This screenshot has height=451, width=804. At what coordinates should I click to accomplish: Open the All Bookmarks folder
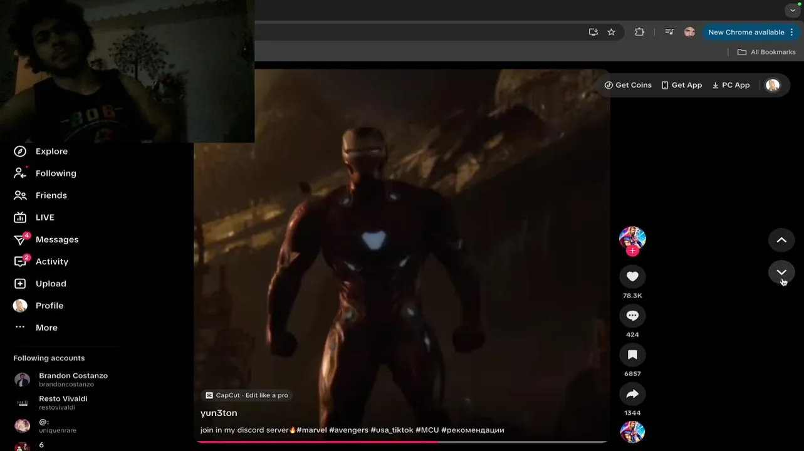pos(766,52)
